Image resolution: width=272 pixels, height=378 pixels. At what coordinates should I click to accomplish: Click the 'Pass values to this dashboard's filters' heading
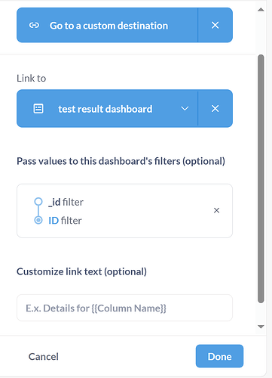click(x=121, y=161)
